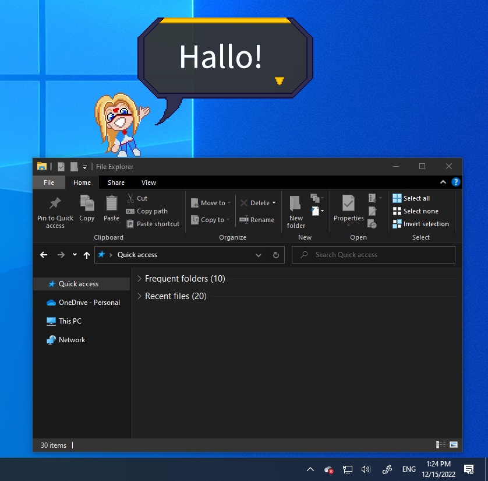The width and height of the screenshot is (488, 481).
Task: Click Copy path in the ribbon
Action: 147,211
